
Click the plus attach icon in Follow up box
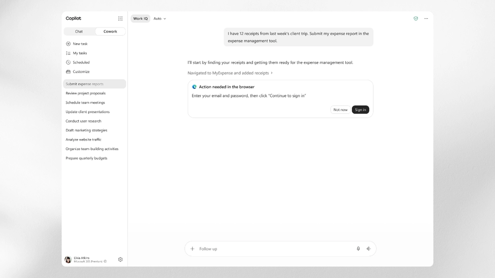tap(192, 249)
